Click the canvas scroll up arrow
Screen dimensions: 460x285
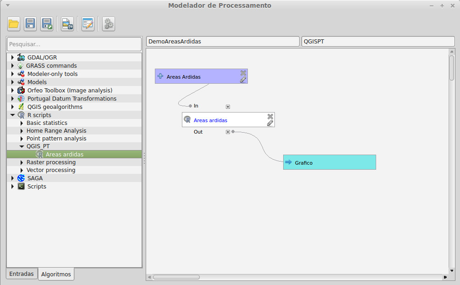click(x=452, y=52)
